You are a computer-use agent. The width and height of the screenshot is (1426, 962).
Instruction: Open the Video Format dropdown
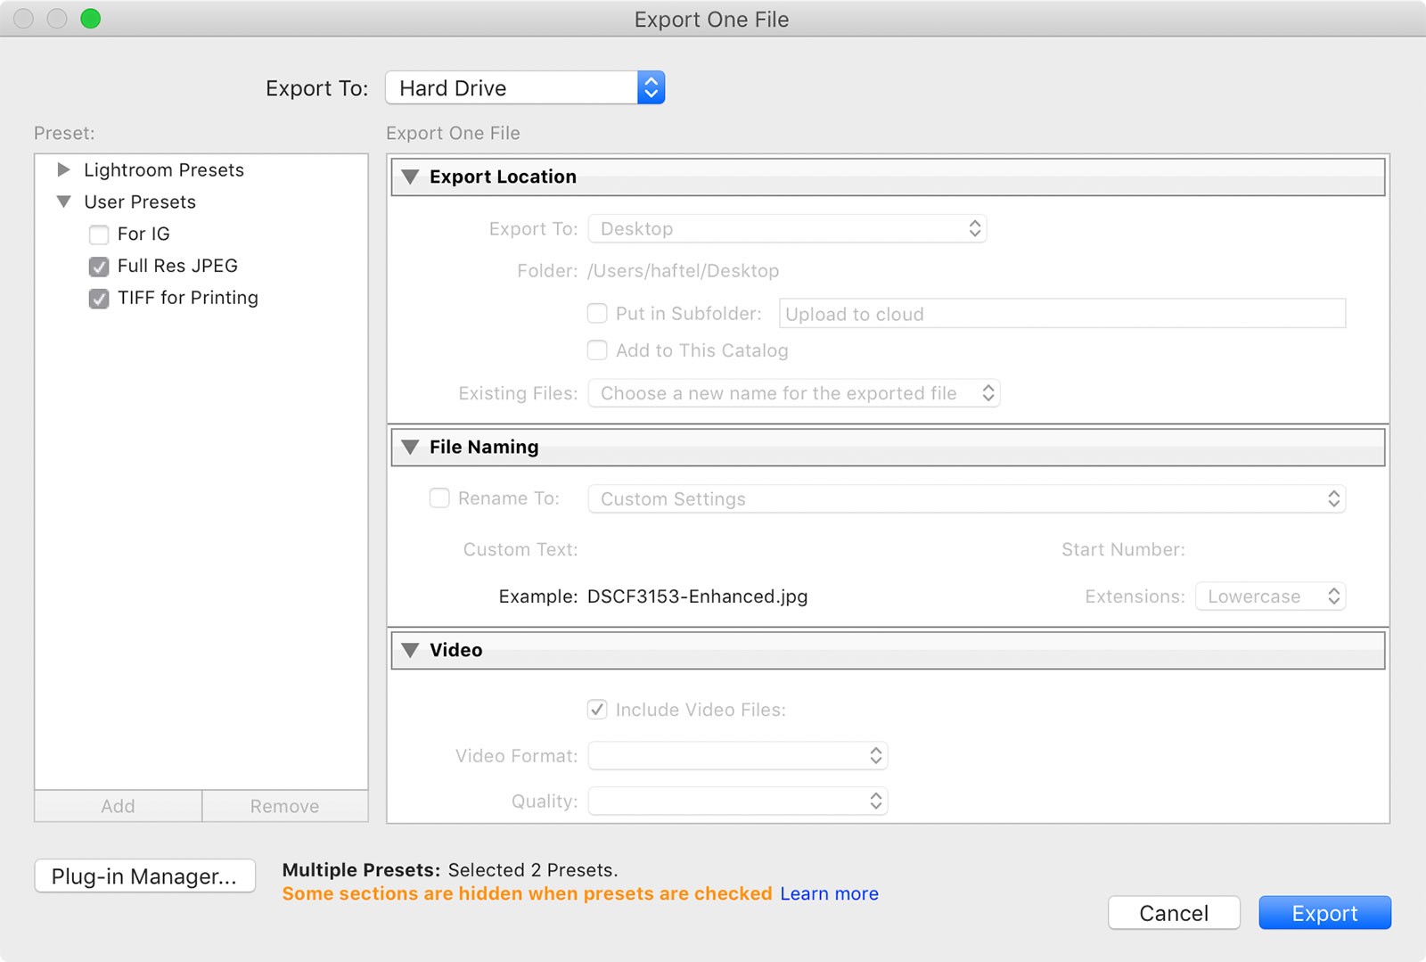tap(738, 756)
